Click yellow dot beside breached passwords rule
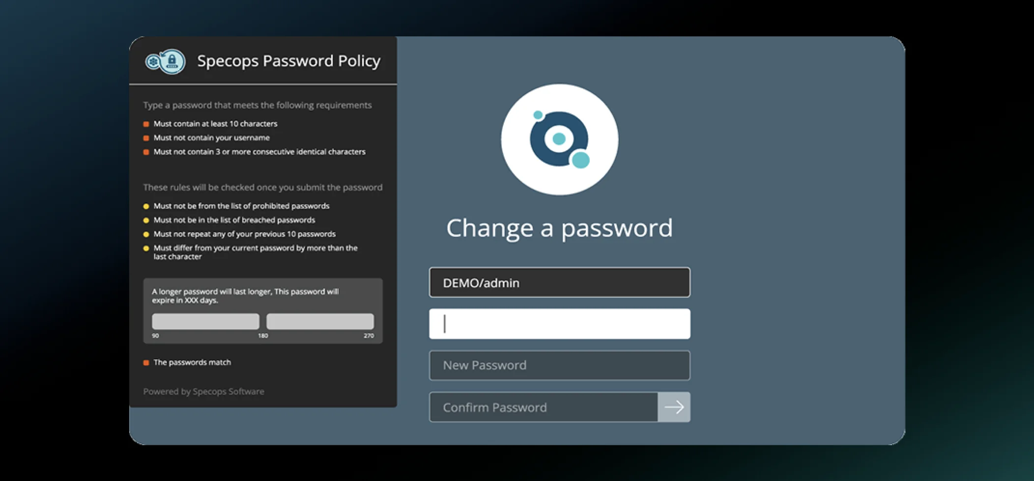The image size is (1034, 481). (x=146, y=220)
